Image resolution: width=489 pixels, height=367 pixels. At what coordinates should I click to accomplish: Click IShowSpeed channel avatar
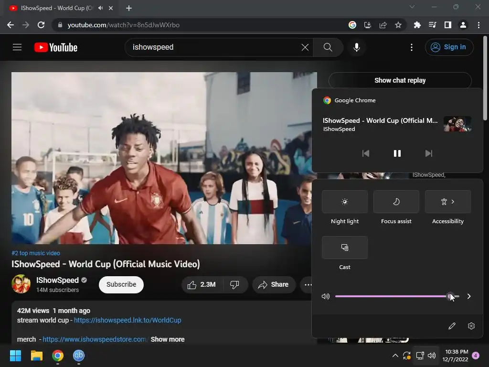[x=21, y=284]
